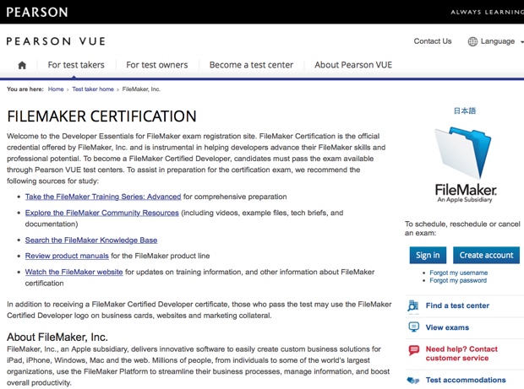Image resolution: width=524 pixels, height=389 pixels.
Task: Open Become a test center menu
Action: [x=251, y=65]
